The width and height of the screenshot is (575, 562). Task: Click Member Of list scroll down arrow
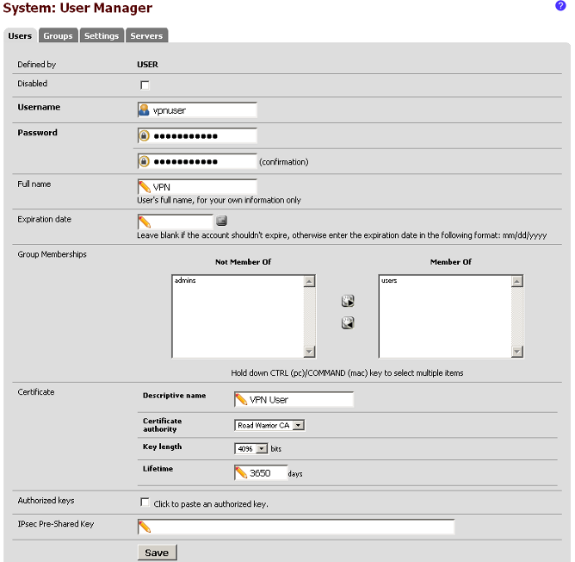click(517, 352)
